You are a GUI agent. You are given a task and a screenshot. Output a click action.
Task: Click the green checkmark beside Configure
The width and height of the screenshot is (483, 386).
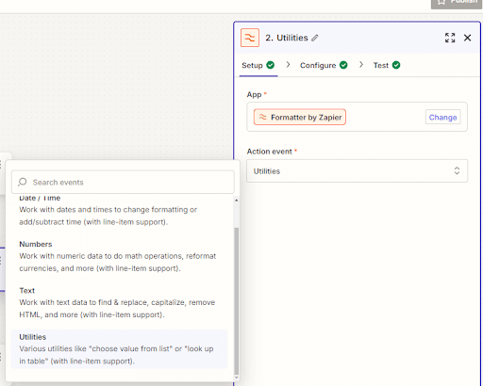pyautogui.click(x=343, y=65)
